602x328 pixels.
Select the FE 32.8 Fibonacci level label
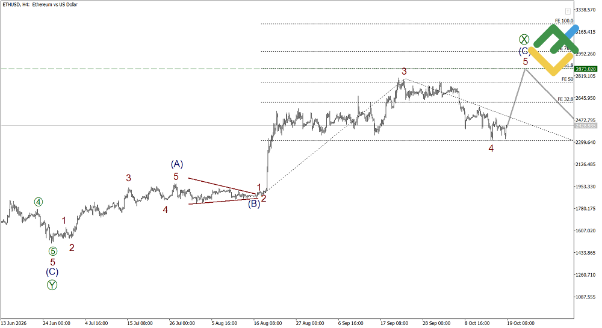(x=565, y=99)
